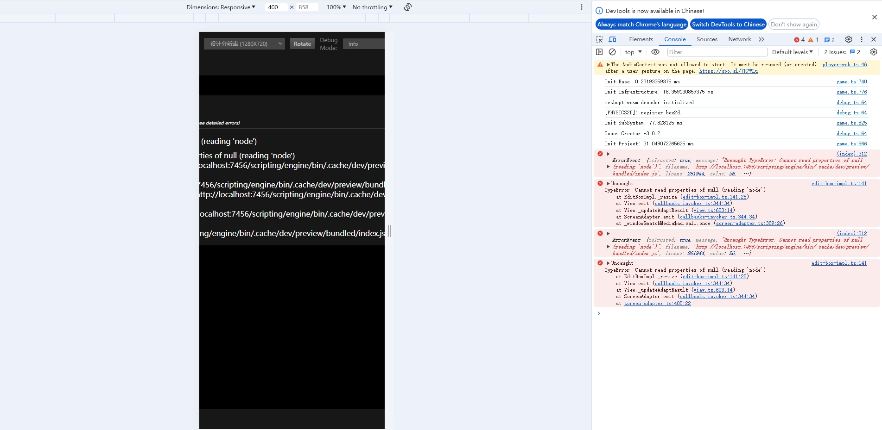The image size is (882, 430).
Task: Open the Network tab
Action: 740,39
